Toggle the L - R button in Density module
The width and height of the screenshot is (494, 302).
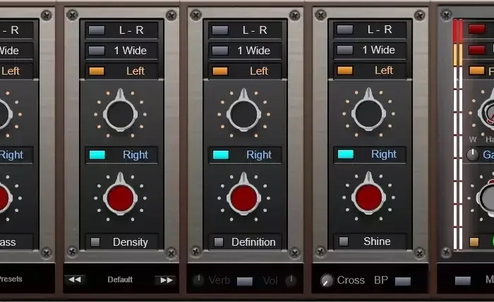coord(97,30)
